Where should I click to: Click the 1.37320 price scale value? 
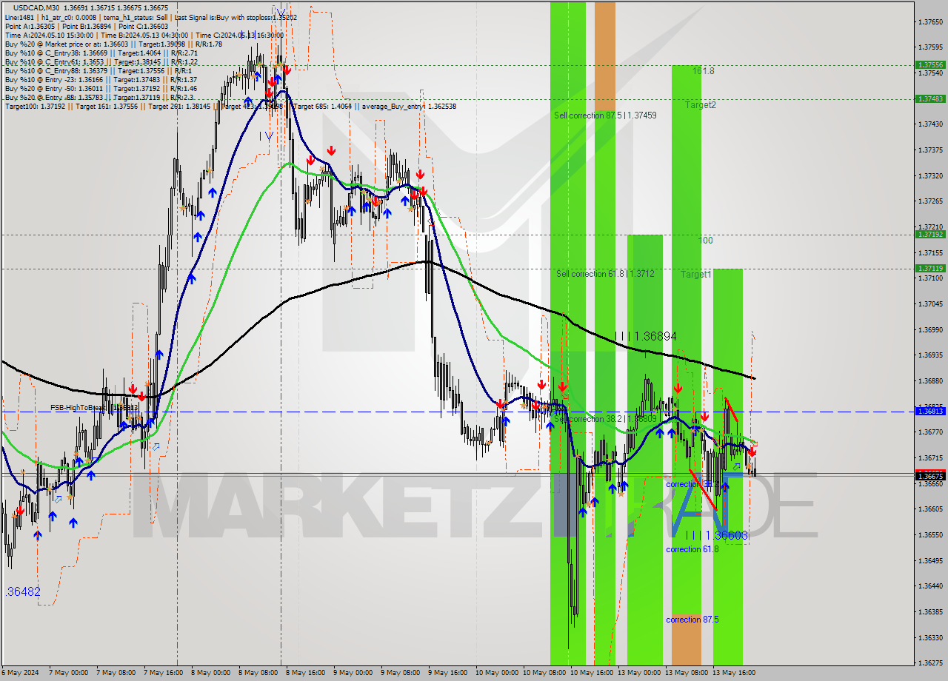tap(930, 176)
